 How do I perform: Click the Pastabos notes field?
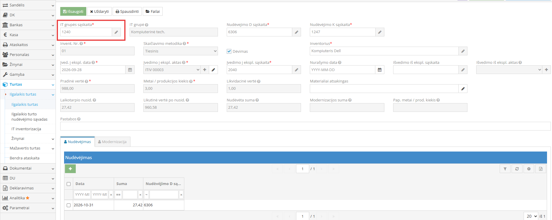pyautogui.click(x=305, y=126)
